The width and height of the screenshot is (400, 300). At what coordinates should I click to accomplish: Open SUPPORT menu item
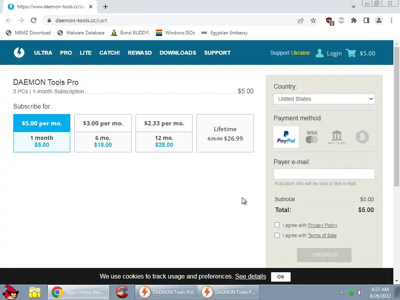pyautogui.click(x=217, y=53)
